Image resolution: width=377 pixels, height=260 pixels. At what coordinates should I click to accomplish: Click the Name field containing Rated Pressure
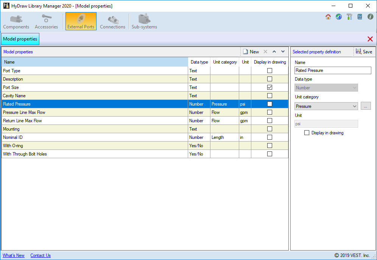(333, 70)
